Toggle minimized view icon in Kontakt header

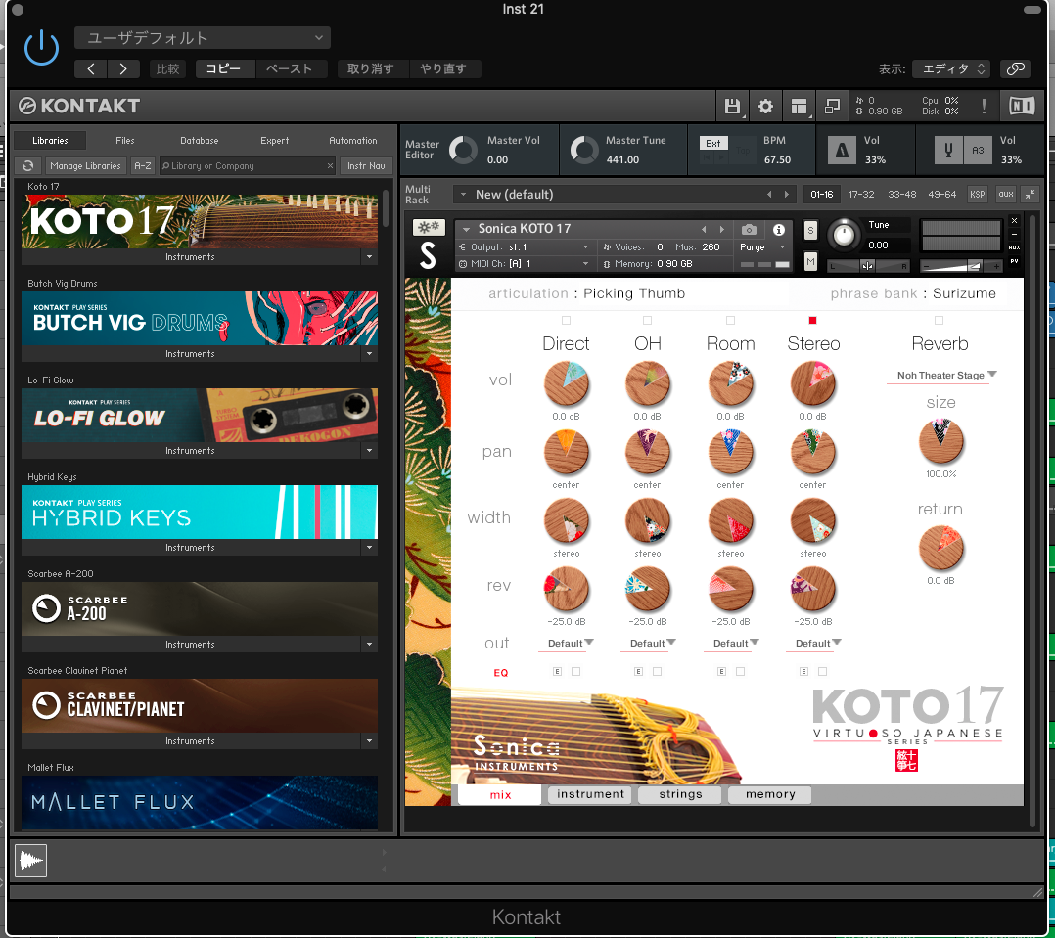point(832,107)
